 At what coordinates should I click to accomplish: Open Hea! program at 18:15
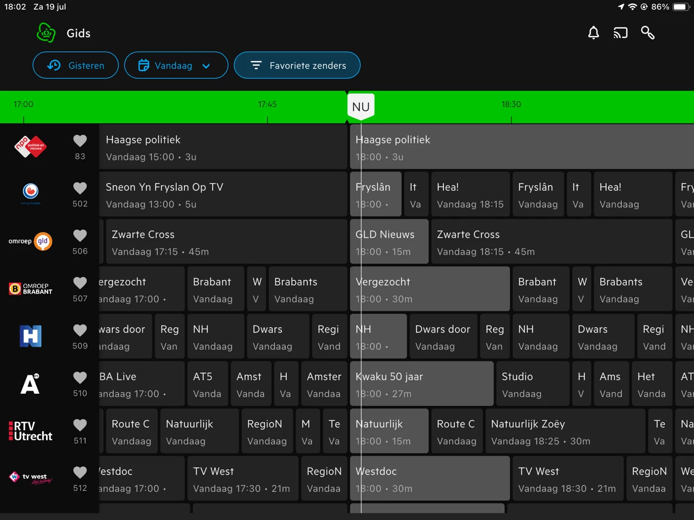pos(470,195)
